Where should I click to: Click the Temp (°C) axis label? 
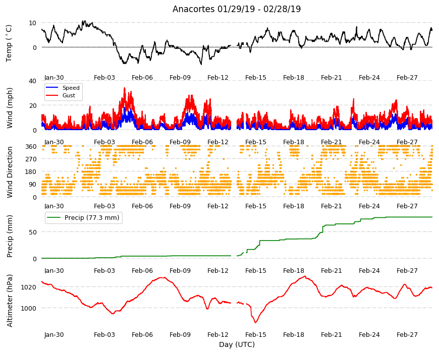9,43
